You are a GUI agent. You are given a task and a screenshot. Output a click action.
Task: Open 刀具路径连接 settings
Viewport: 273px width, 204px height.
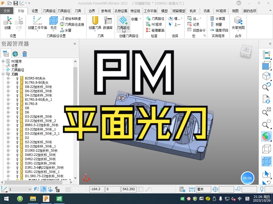tap(72, 24)
